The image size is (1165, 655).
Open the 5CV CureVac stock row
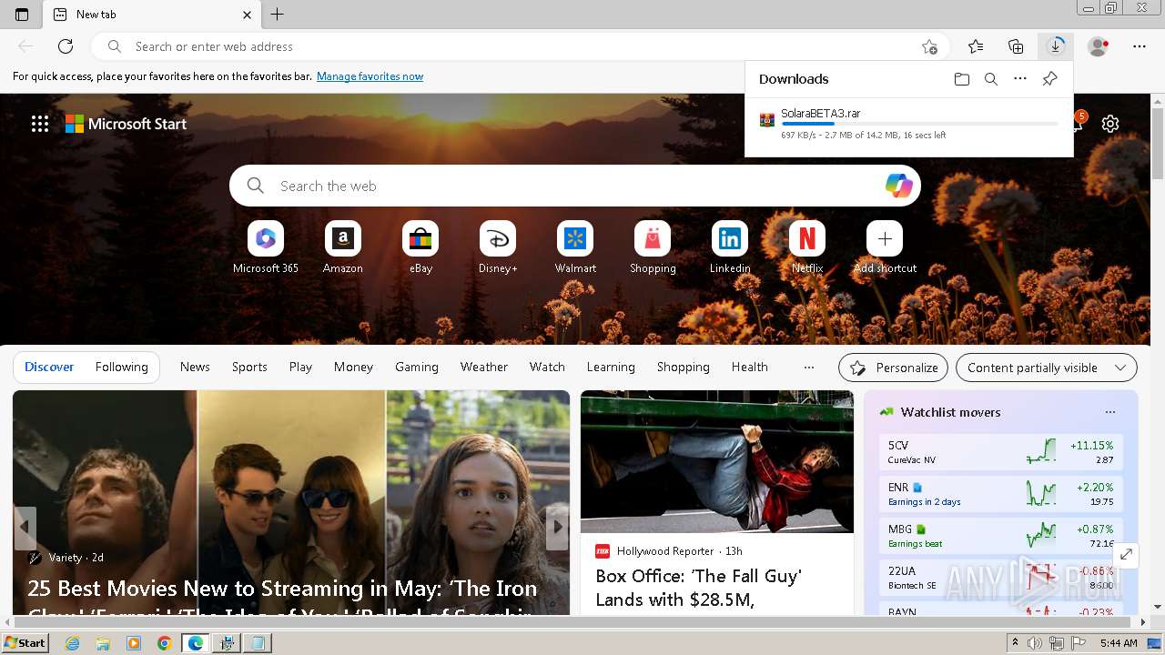point(1001,452)
